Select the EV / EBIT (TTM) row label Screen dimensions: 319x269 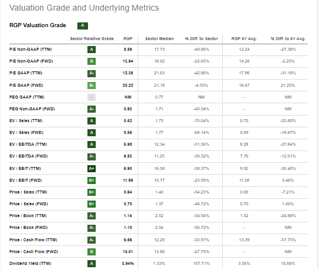[25, 169]
